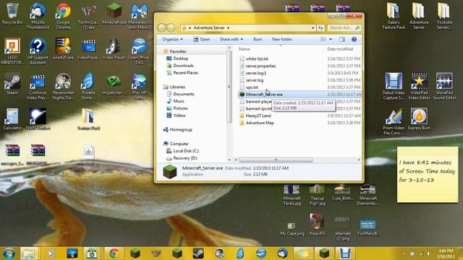Open Malwarebytes Anti-Malware desktop shortcut

pos(140,16)
